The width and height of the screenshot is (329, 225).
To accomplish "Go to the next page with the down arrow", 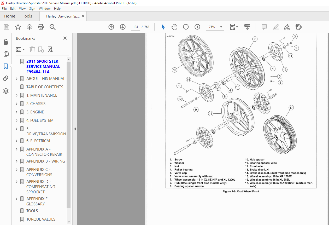I will (x=123, y=27).
